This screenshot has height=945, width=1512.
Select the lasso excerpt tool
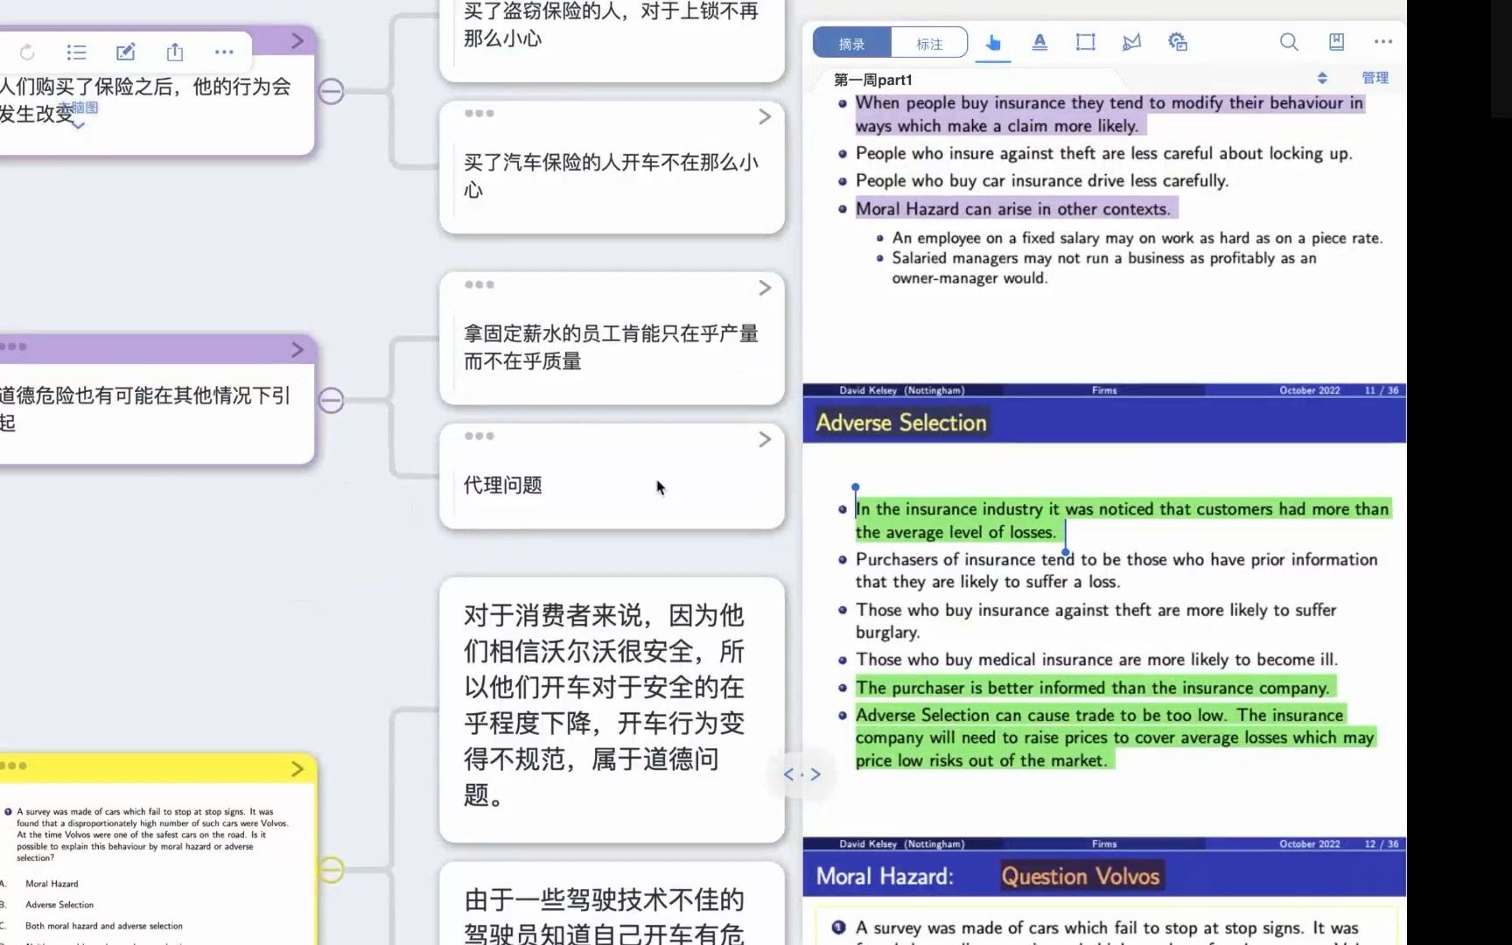click(1131, 42)
